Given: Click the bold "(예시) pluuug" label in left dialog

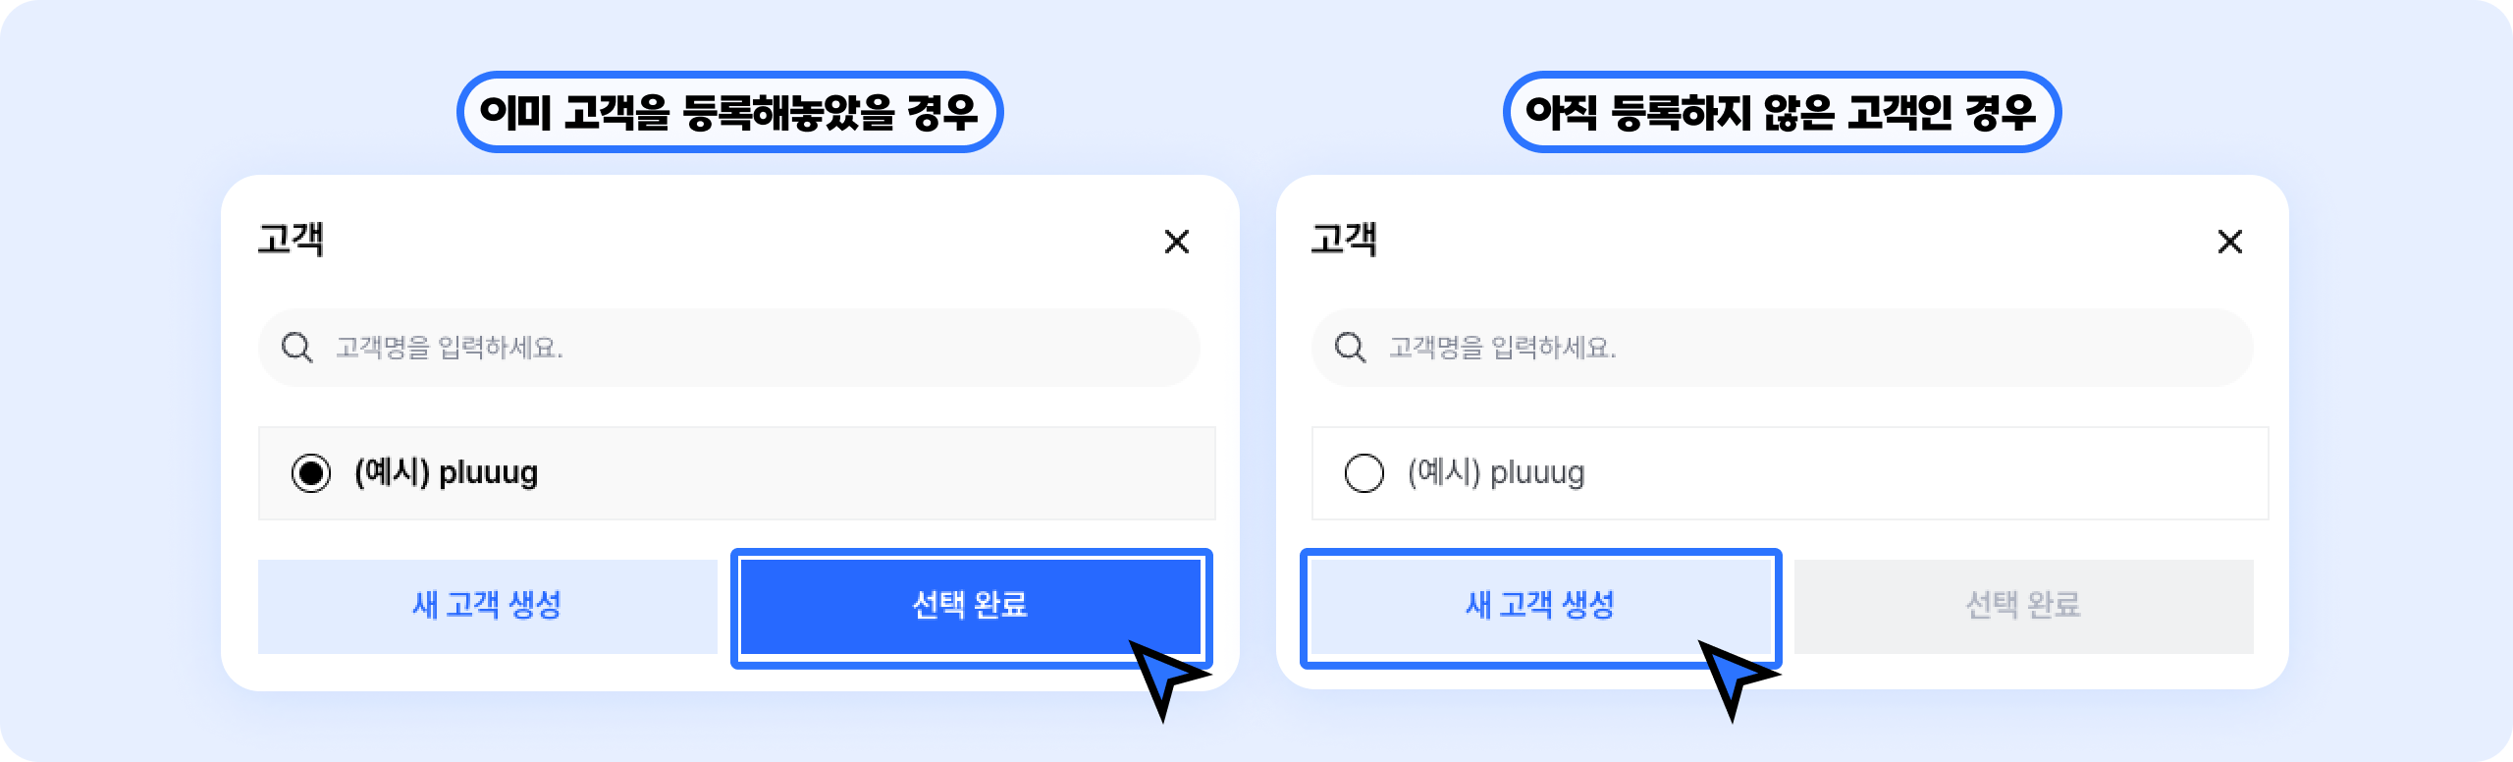Looking at the screenshot, I should tap(447, 473).
